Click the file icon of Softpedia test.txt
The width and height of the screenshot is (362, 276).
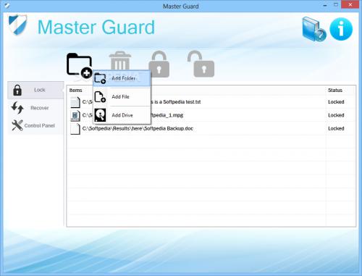75,102
